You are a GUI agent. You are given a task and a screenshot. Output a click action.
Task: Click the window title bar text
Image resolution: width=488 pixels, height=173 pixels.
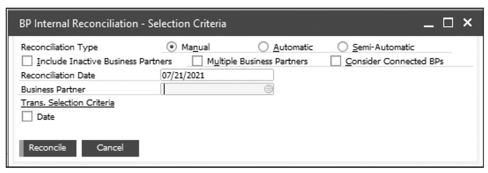pos(123,24)
